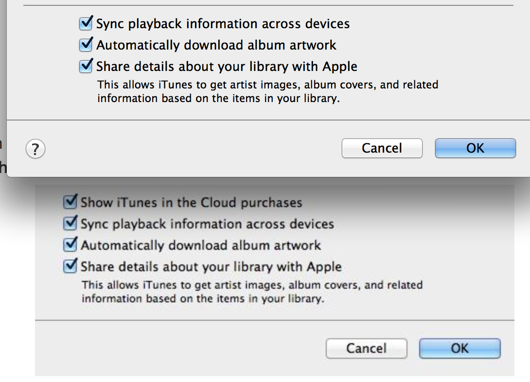
Task: Click lower 'Sync playback information across devices' label text
Action: [x=207, y=224]
